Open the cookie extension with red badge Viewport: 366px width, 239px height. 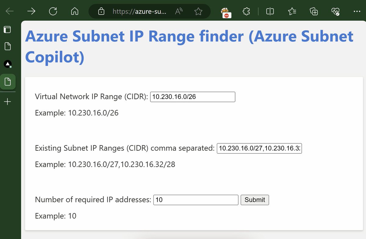coord(226,12)
